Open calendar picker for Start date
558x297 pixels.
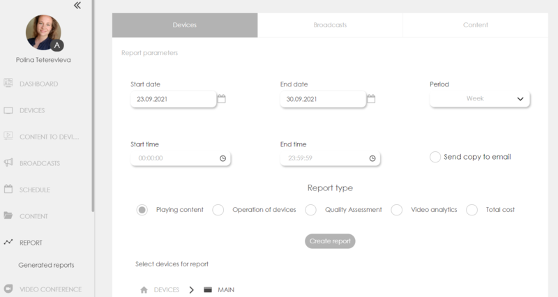pos(221,99)
